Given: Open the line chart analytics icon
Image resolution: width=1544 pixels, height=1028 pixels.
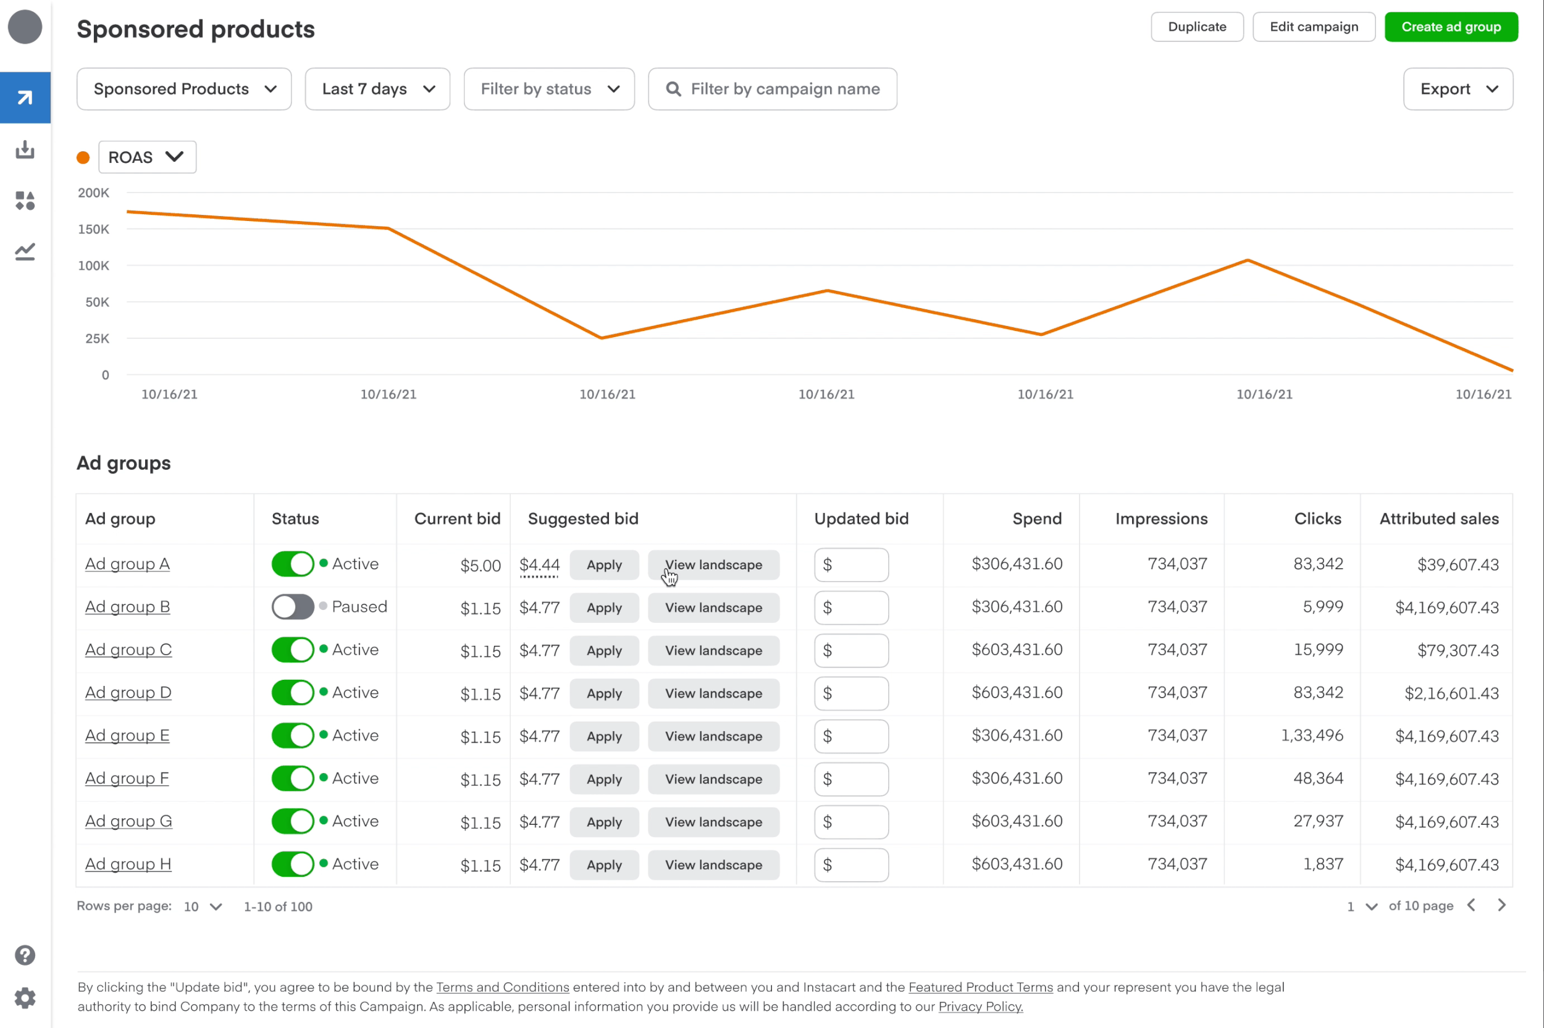Looking at the screenshot, I should [25, 252].
